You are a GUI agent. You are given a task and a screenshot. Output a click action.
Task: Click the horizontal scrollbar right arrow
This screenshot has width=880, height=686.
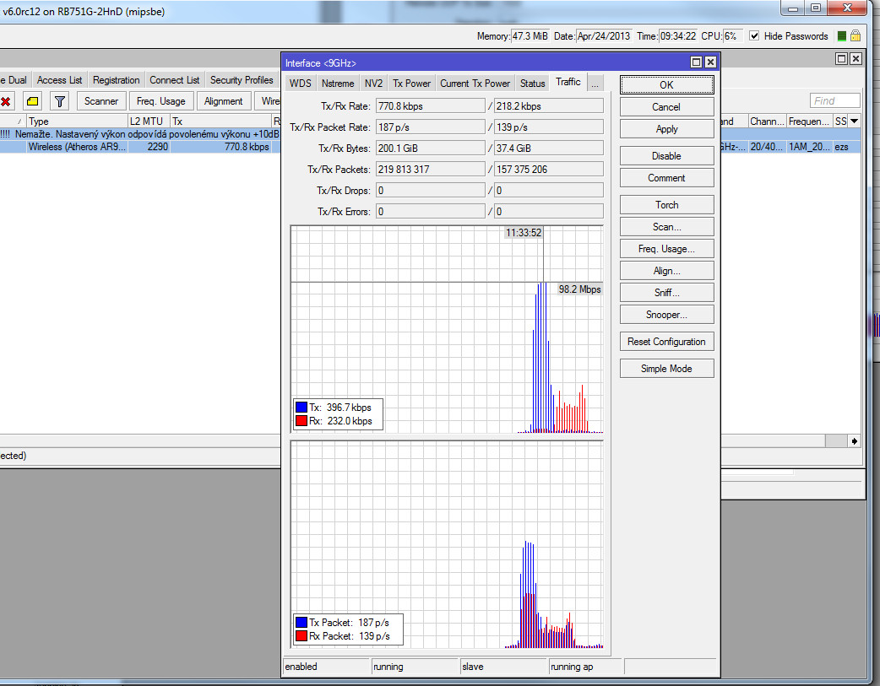854,441
